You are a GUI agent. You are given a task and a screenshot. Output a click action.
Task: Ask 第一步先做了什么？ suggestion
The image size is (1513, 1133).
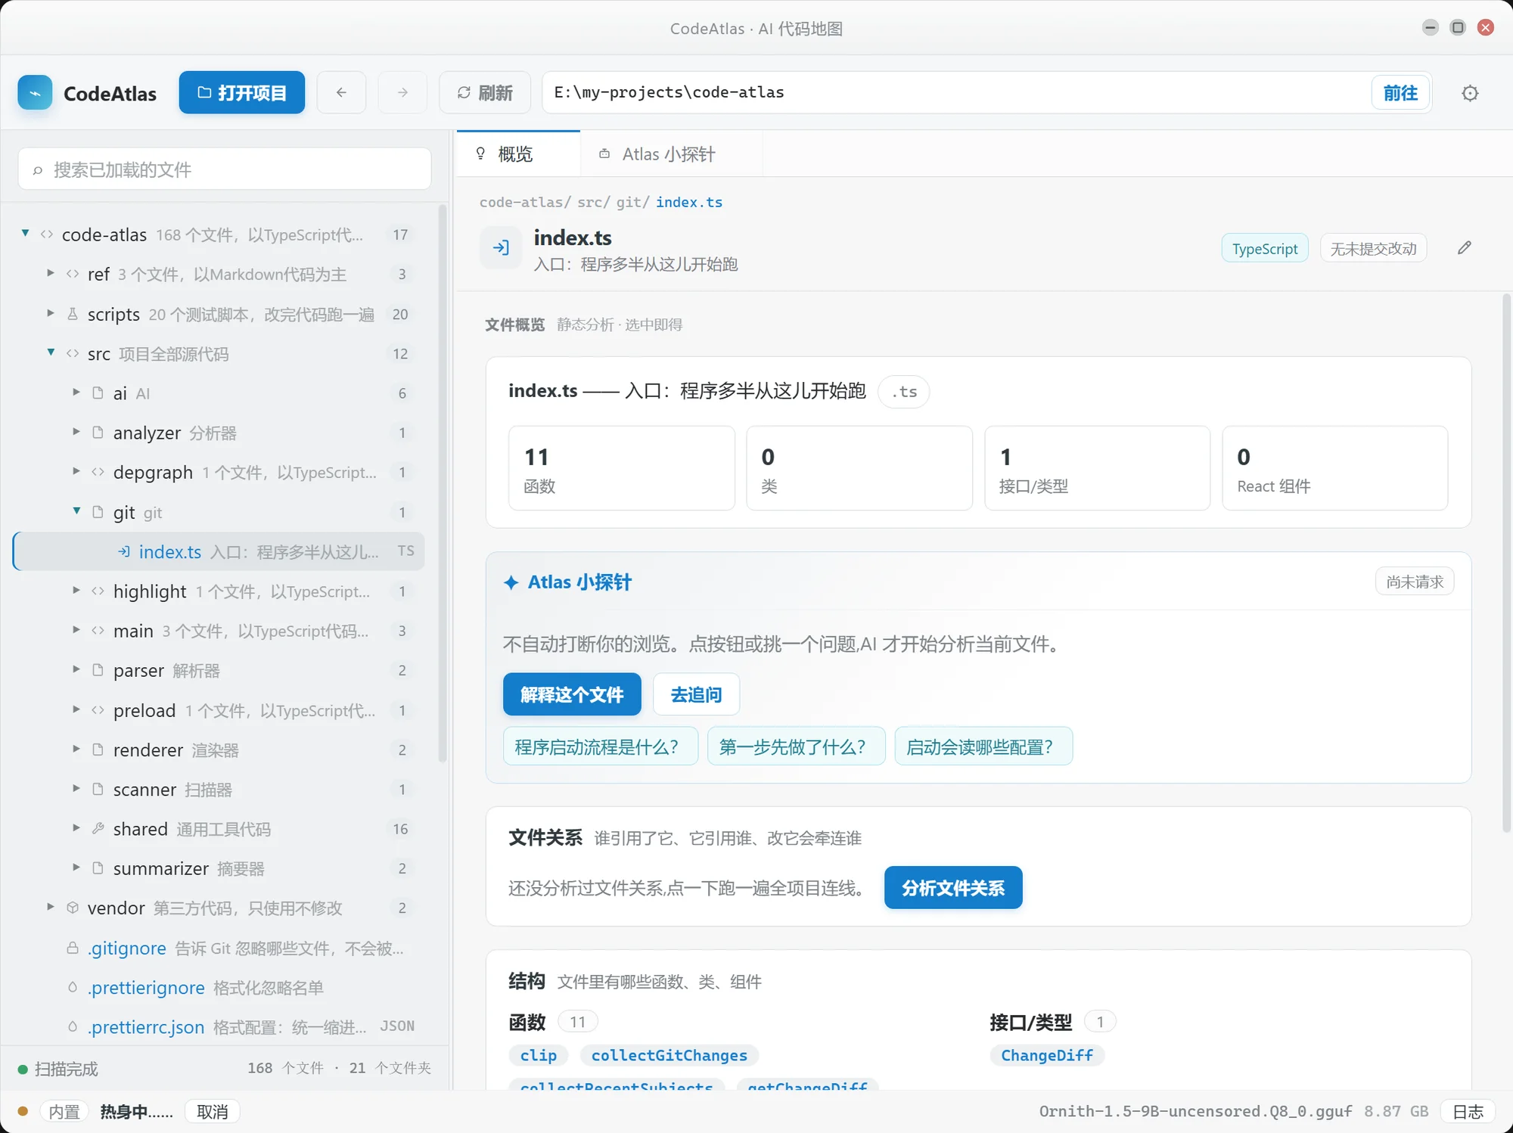point(796,747)
